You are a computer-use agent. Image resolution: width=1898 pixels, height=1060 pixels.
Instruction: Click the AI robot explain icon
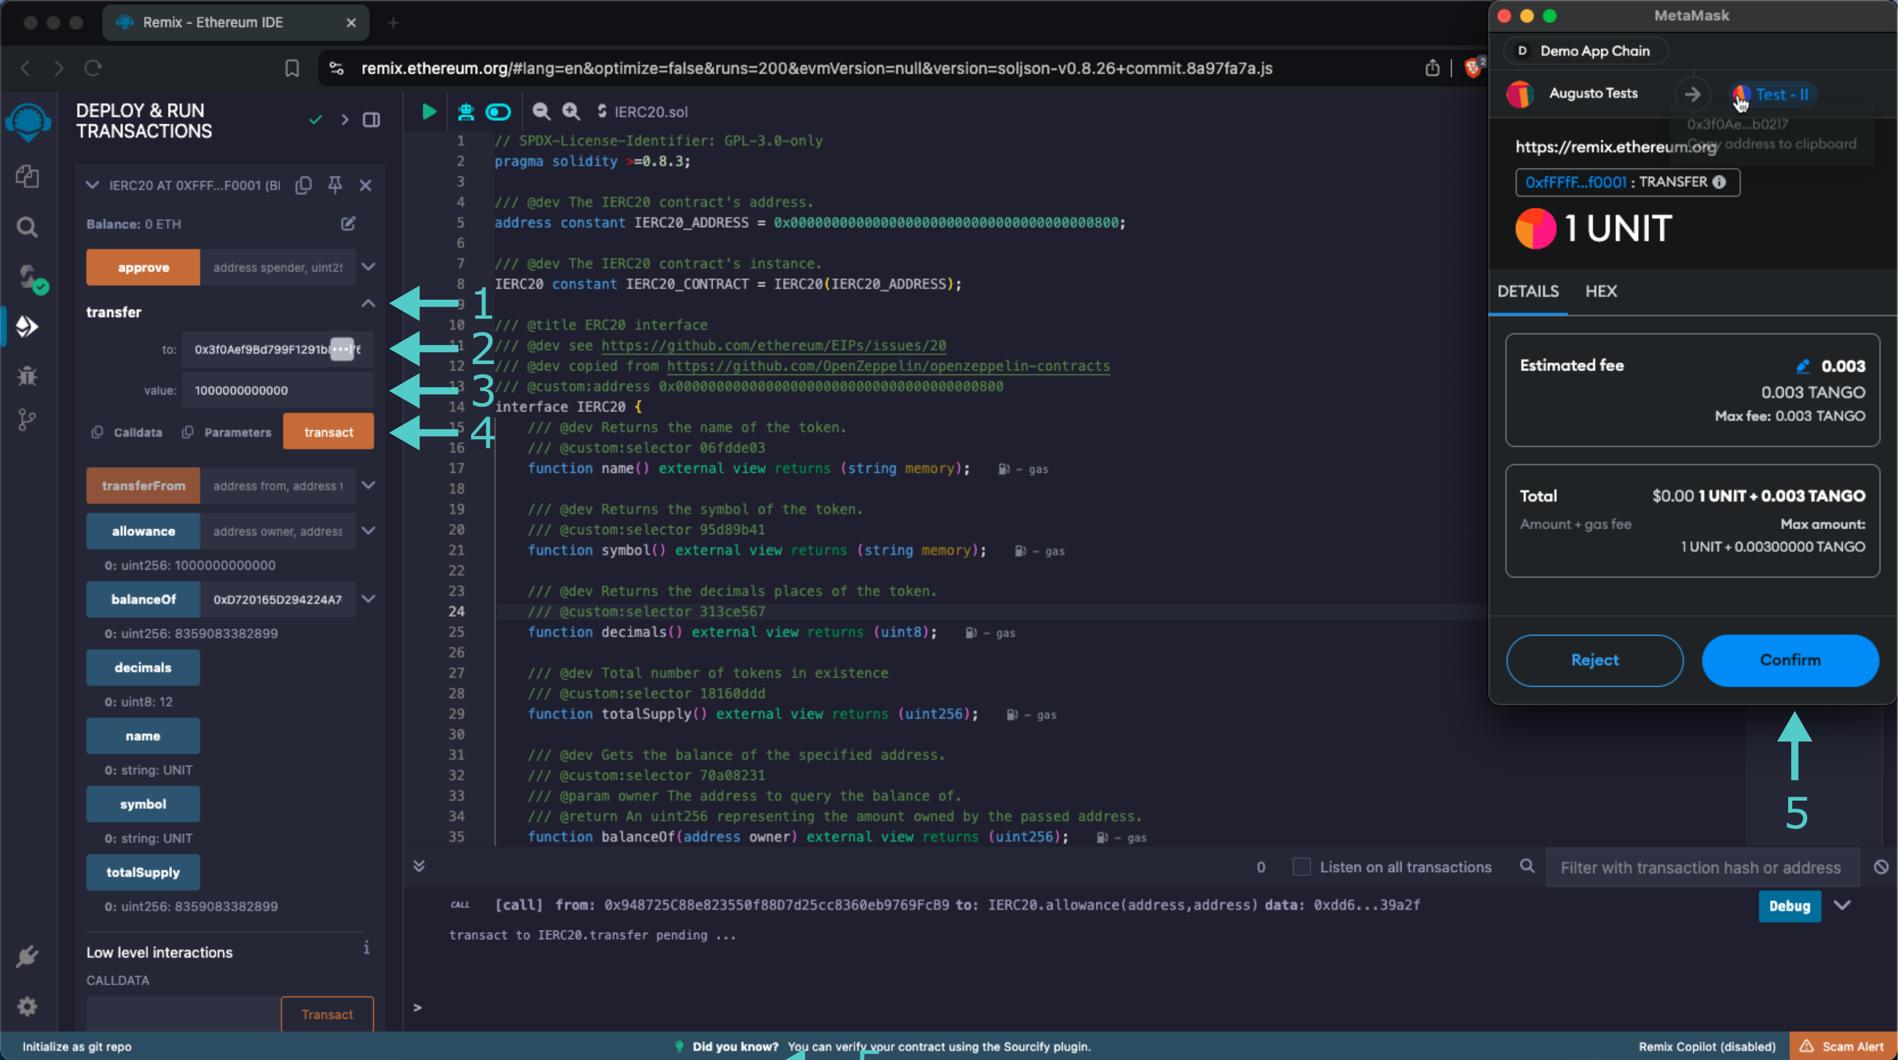point(466,111)
